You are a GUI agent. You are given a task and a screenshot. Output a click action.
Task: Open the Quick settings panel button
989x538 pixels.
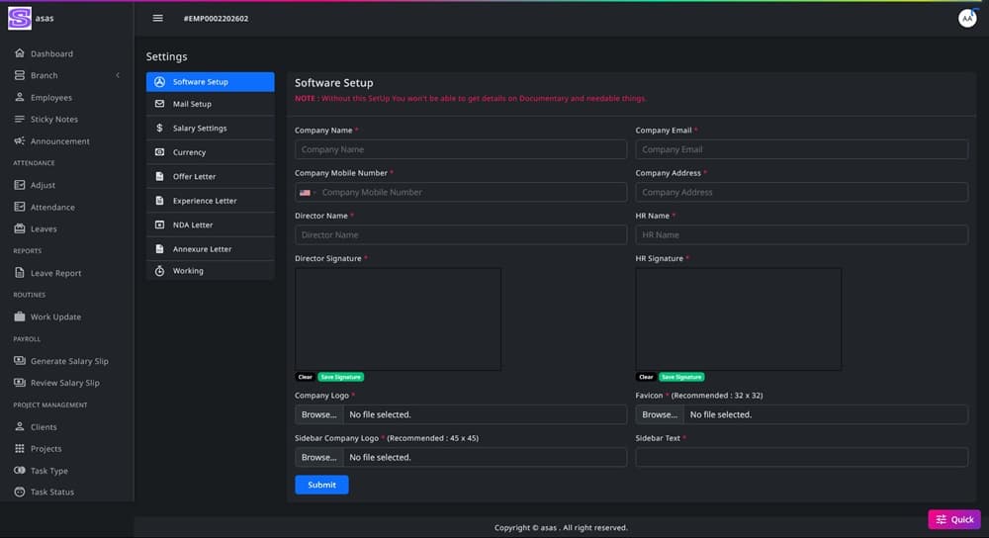pyautogui.click(x=953, y=519)
